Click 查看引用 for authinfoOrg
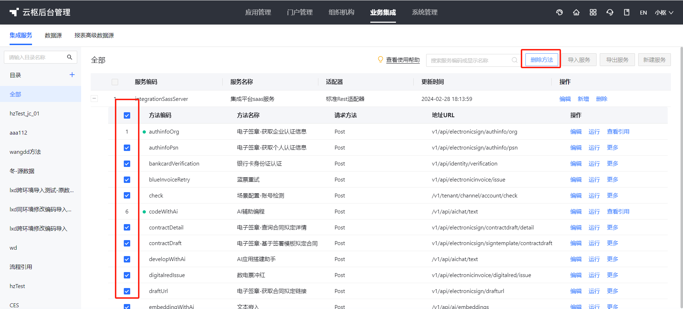Viewport: 683px width, 309px height. [618, 132]
